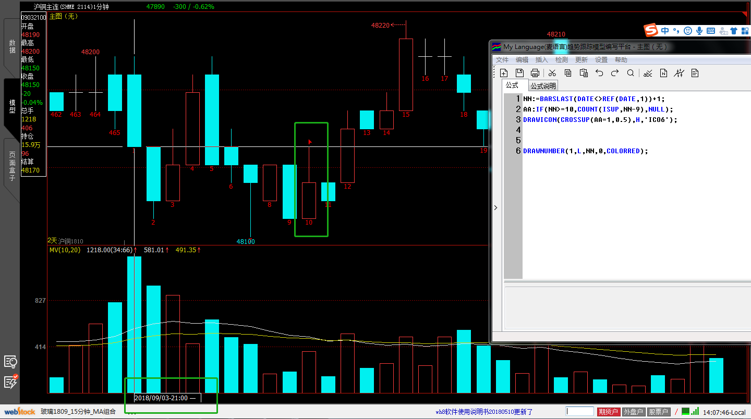Image resolution: width=751 pixels, height=419 pixels.
Task: Click the wh8软件使用说明书 update link
Action: coord(484,412)
